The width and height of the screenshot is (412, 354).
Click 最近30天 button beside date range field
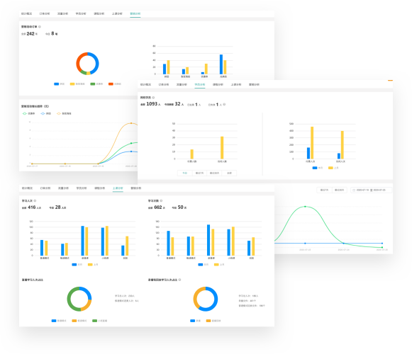340,190
